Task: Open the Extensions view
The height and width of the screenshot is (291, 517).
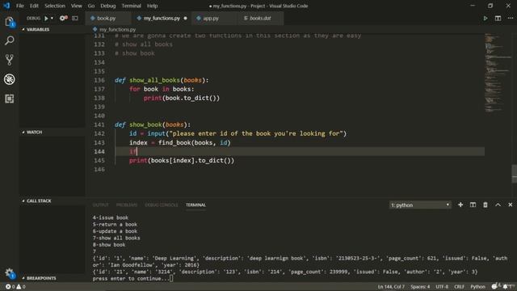Action: click(9, 99)
